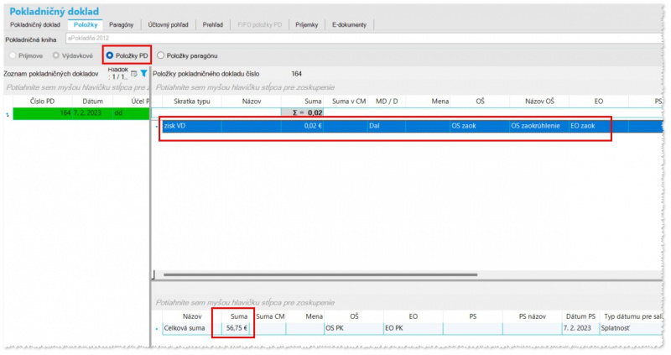Open the E-dokumenty tab
The width and height of the screenshot is (671, 355).
(349, 25)
